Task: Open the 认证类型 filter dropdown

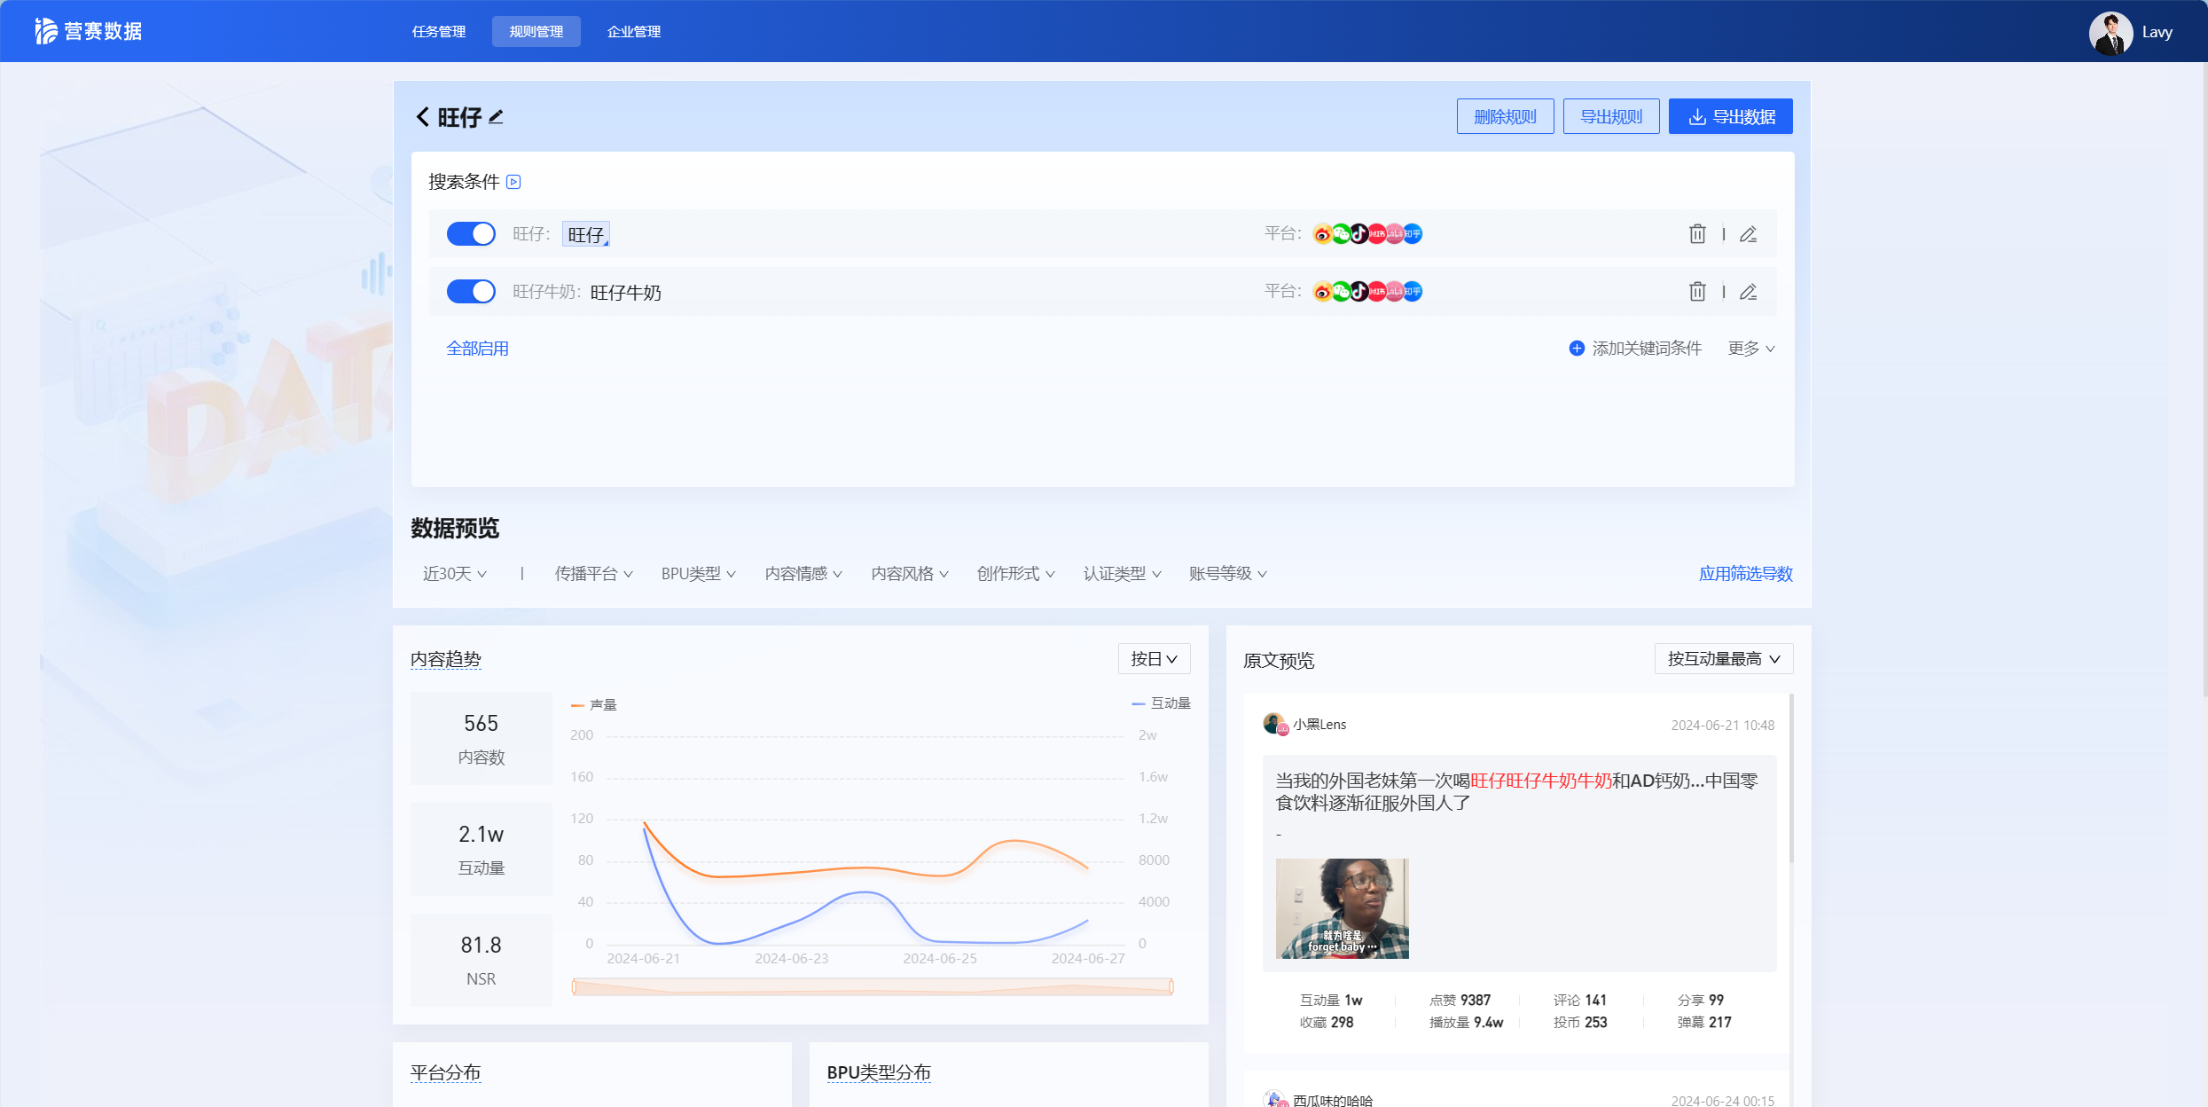Action: click(1122, 574)
